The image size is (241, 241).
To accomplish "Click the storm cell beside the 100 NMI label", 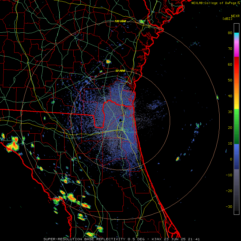I will [x=142, y=21].
